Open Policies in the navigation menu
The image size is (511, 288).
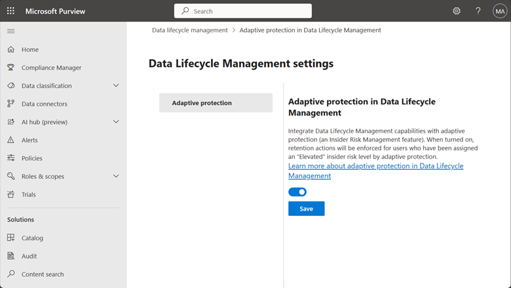tap(32, 158)
